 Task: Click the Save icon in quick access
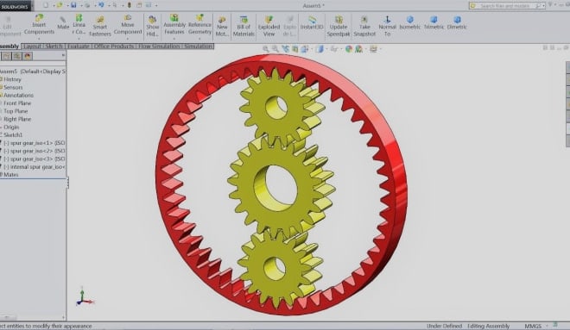73,5
